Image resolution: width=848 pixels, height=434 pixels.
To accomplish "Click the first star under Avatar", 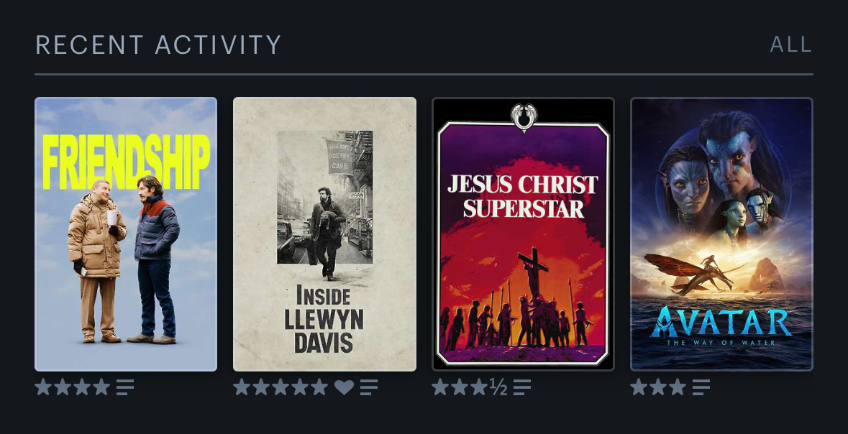I will [639, 387].
